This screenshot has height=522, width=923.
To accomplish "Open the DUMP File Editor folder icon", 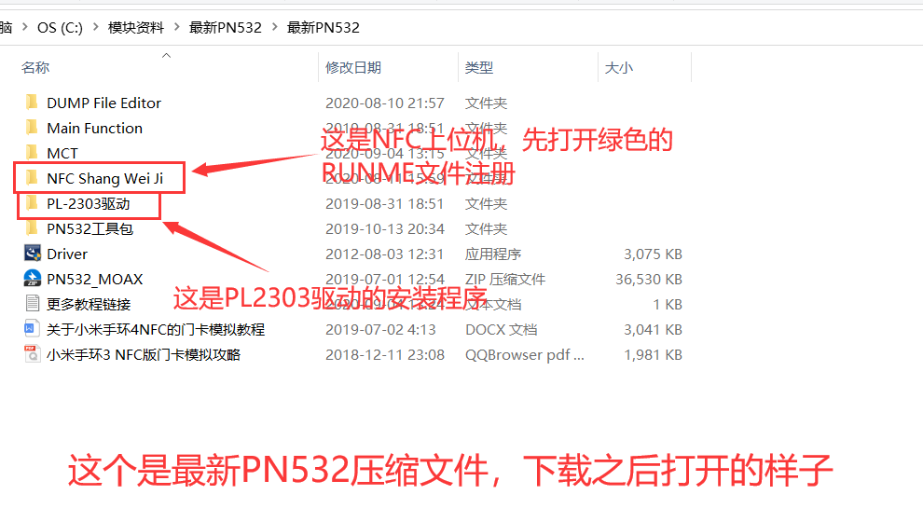I will [x=32, y=103].
